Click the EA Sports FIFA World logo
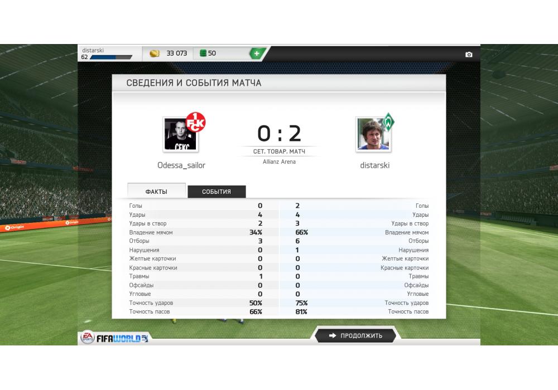Screen dimensions: 558x390 point(114,338)
